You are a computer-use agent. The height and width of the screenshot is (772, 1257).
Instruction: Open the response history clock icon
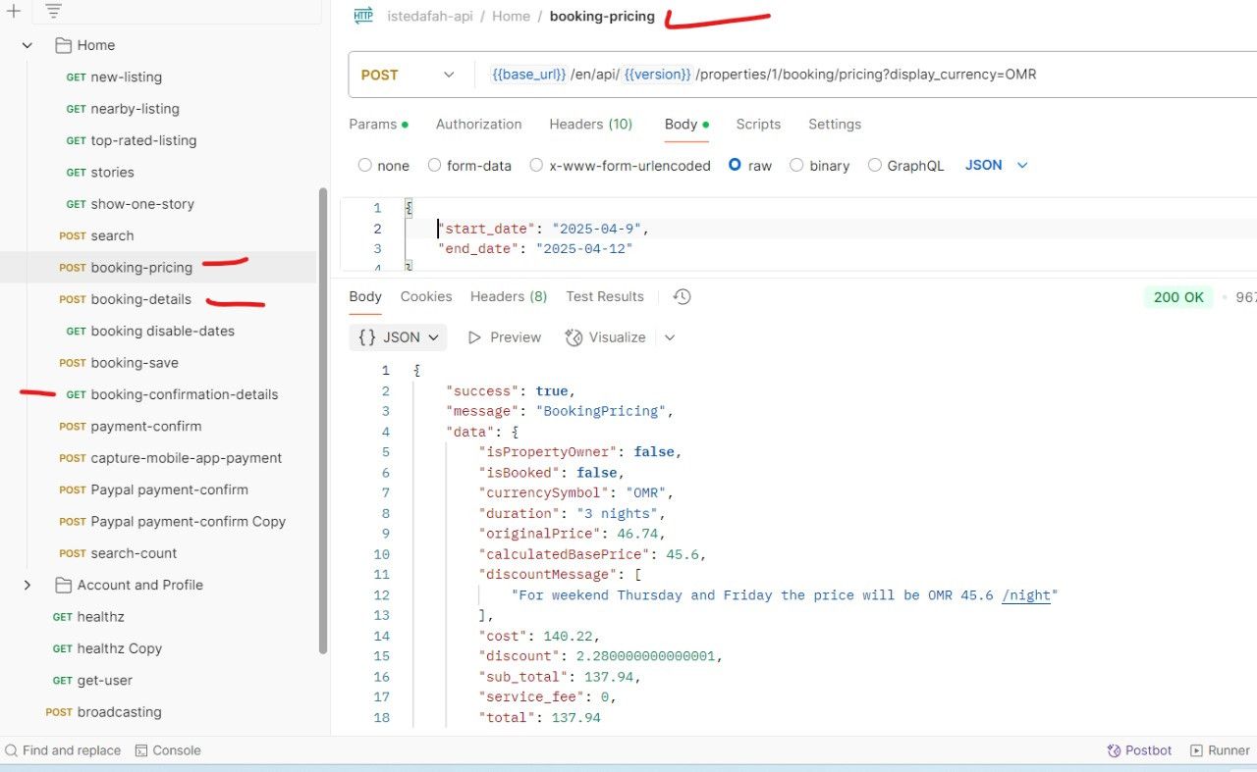coord(682,296)
